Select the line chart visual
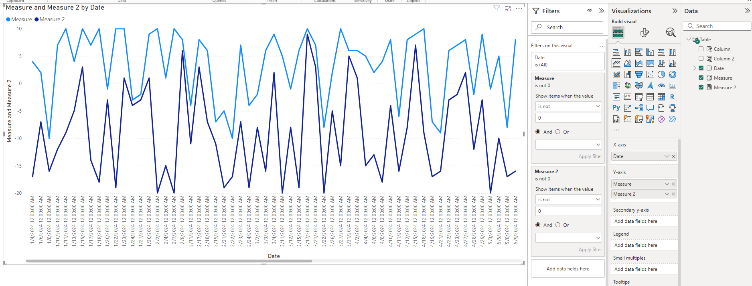The height and width of the screenshot is (286, 752). click(x=616, y=63)
